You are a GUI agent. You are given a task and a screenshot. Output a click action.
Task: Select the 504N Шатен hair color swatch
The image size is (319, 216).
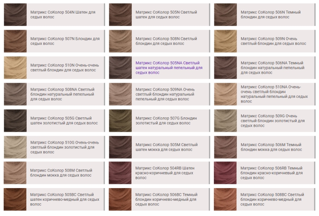[15, 14]
